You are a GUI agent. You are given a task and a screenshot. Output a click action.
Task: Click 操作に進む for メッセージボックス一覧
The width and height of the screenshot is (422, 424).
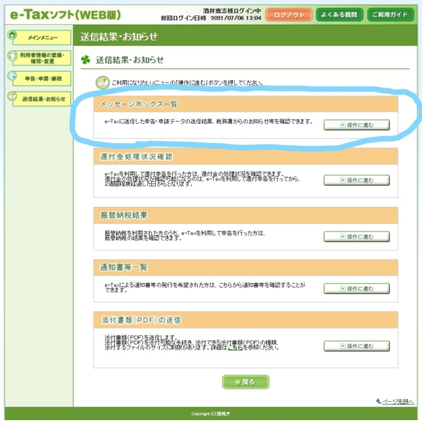tap(357, 125)
